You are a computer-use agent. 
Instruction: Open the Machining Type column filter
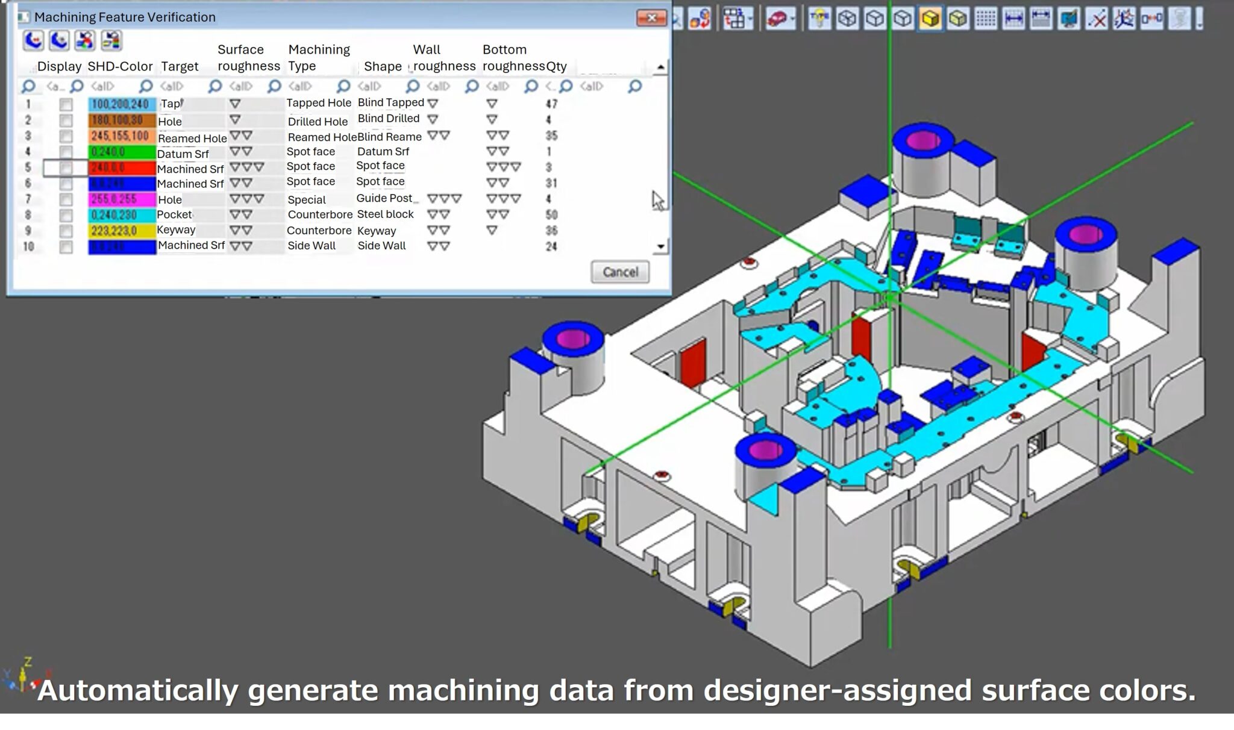[343, 86]
